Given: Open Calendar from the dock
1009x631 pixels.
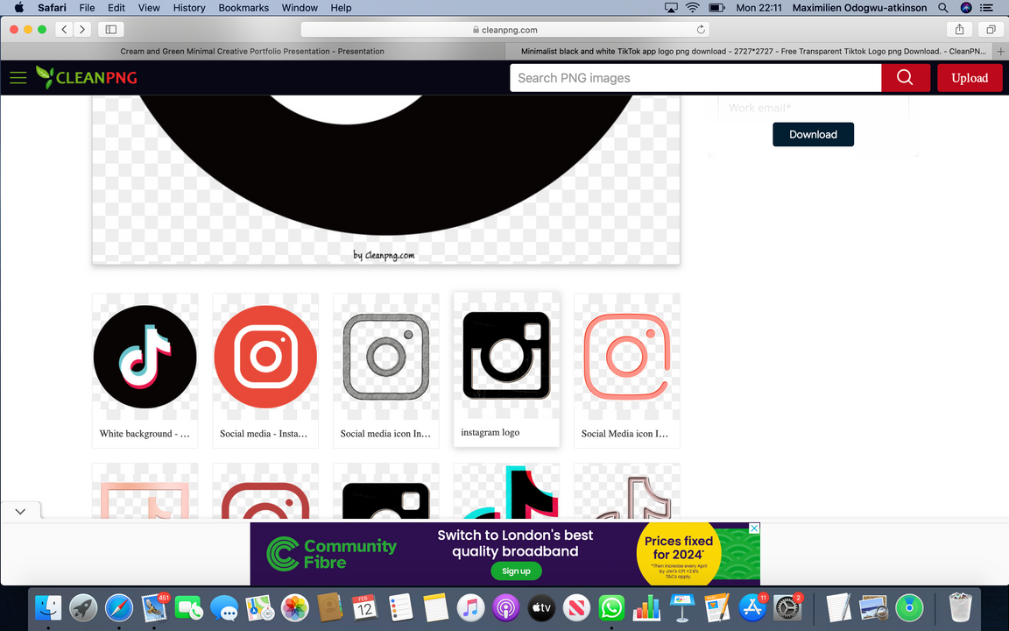Looking at the screenshot, I should (x=365, y=607).
